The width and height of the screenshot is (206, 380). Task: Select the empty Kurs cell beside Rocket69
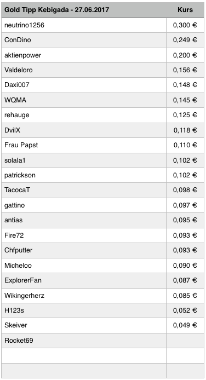(x=185, y=341)
